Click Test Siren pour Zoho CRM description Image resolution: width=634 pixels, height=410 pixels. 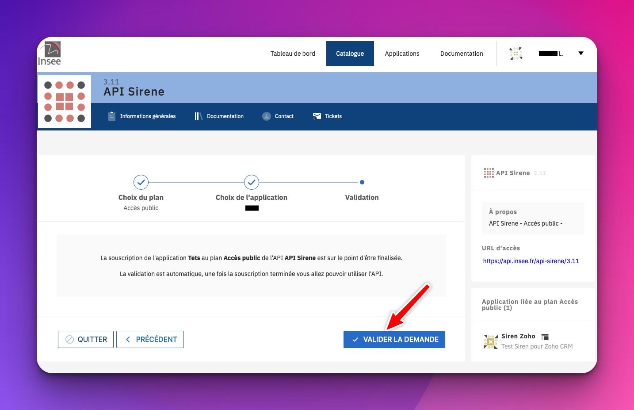(x=537, y=346)
